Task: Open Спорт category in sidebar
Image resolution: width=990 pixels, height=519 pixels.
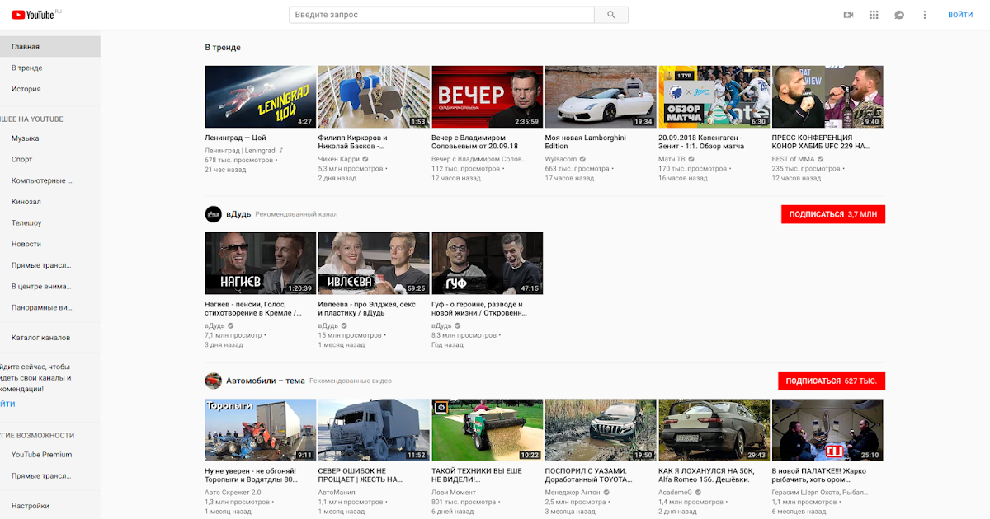Action: coord(49,160)
